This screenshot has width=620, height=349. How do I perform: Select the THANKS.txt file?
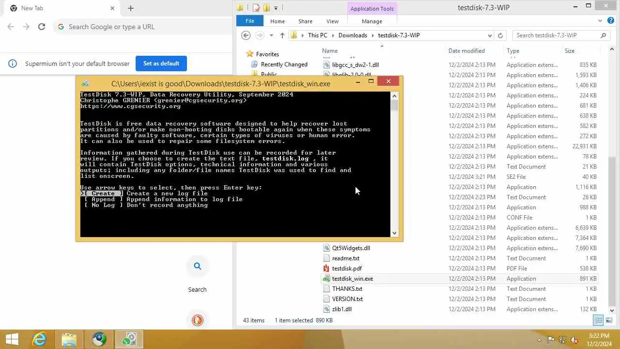[347, 289]
